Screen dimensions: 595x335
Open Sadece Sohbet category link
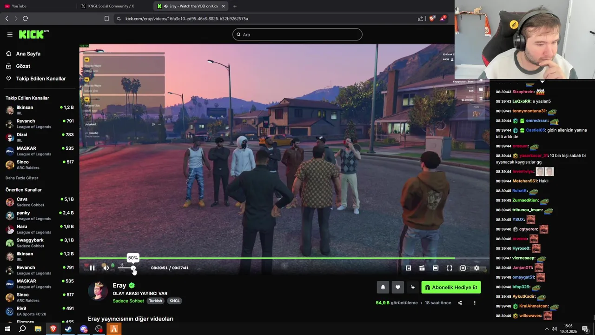tap(128, 301)
